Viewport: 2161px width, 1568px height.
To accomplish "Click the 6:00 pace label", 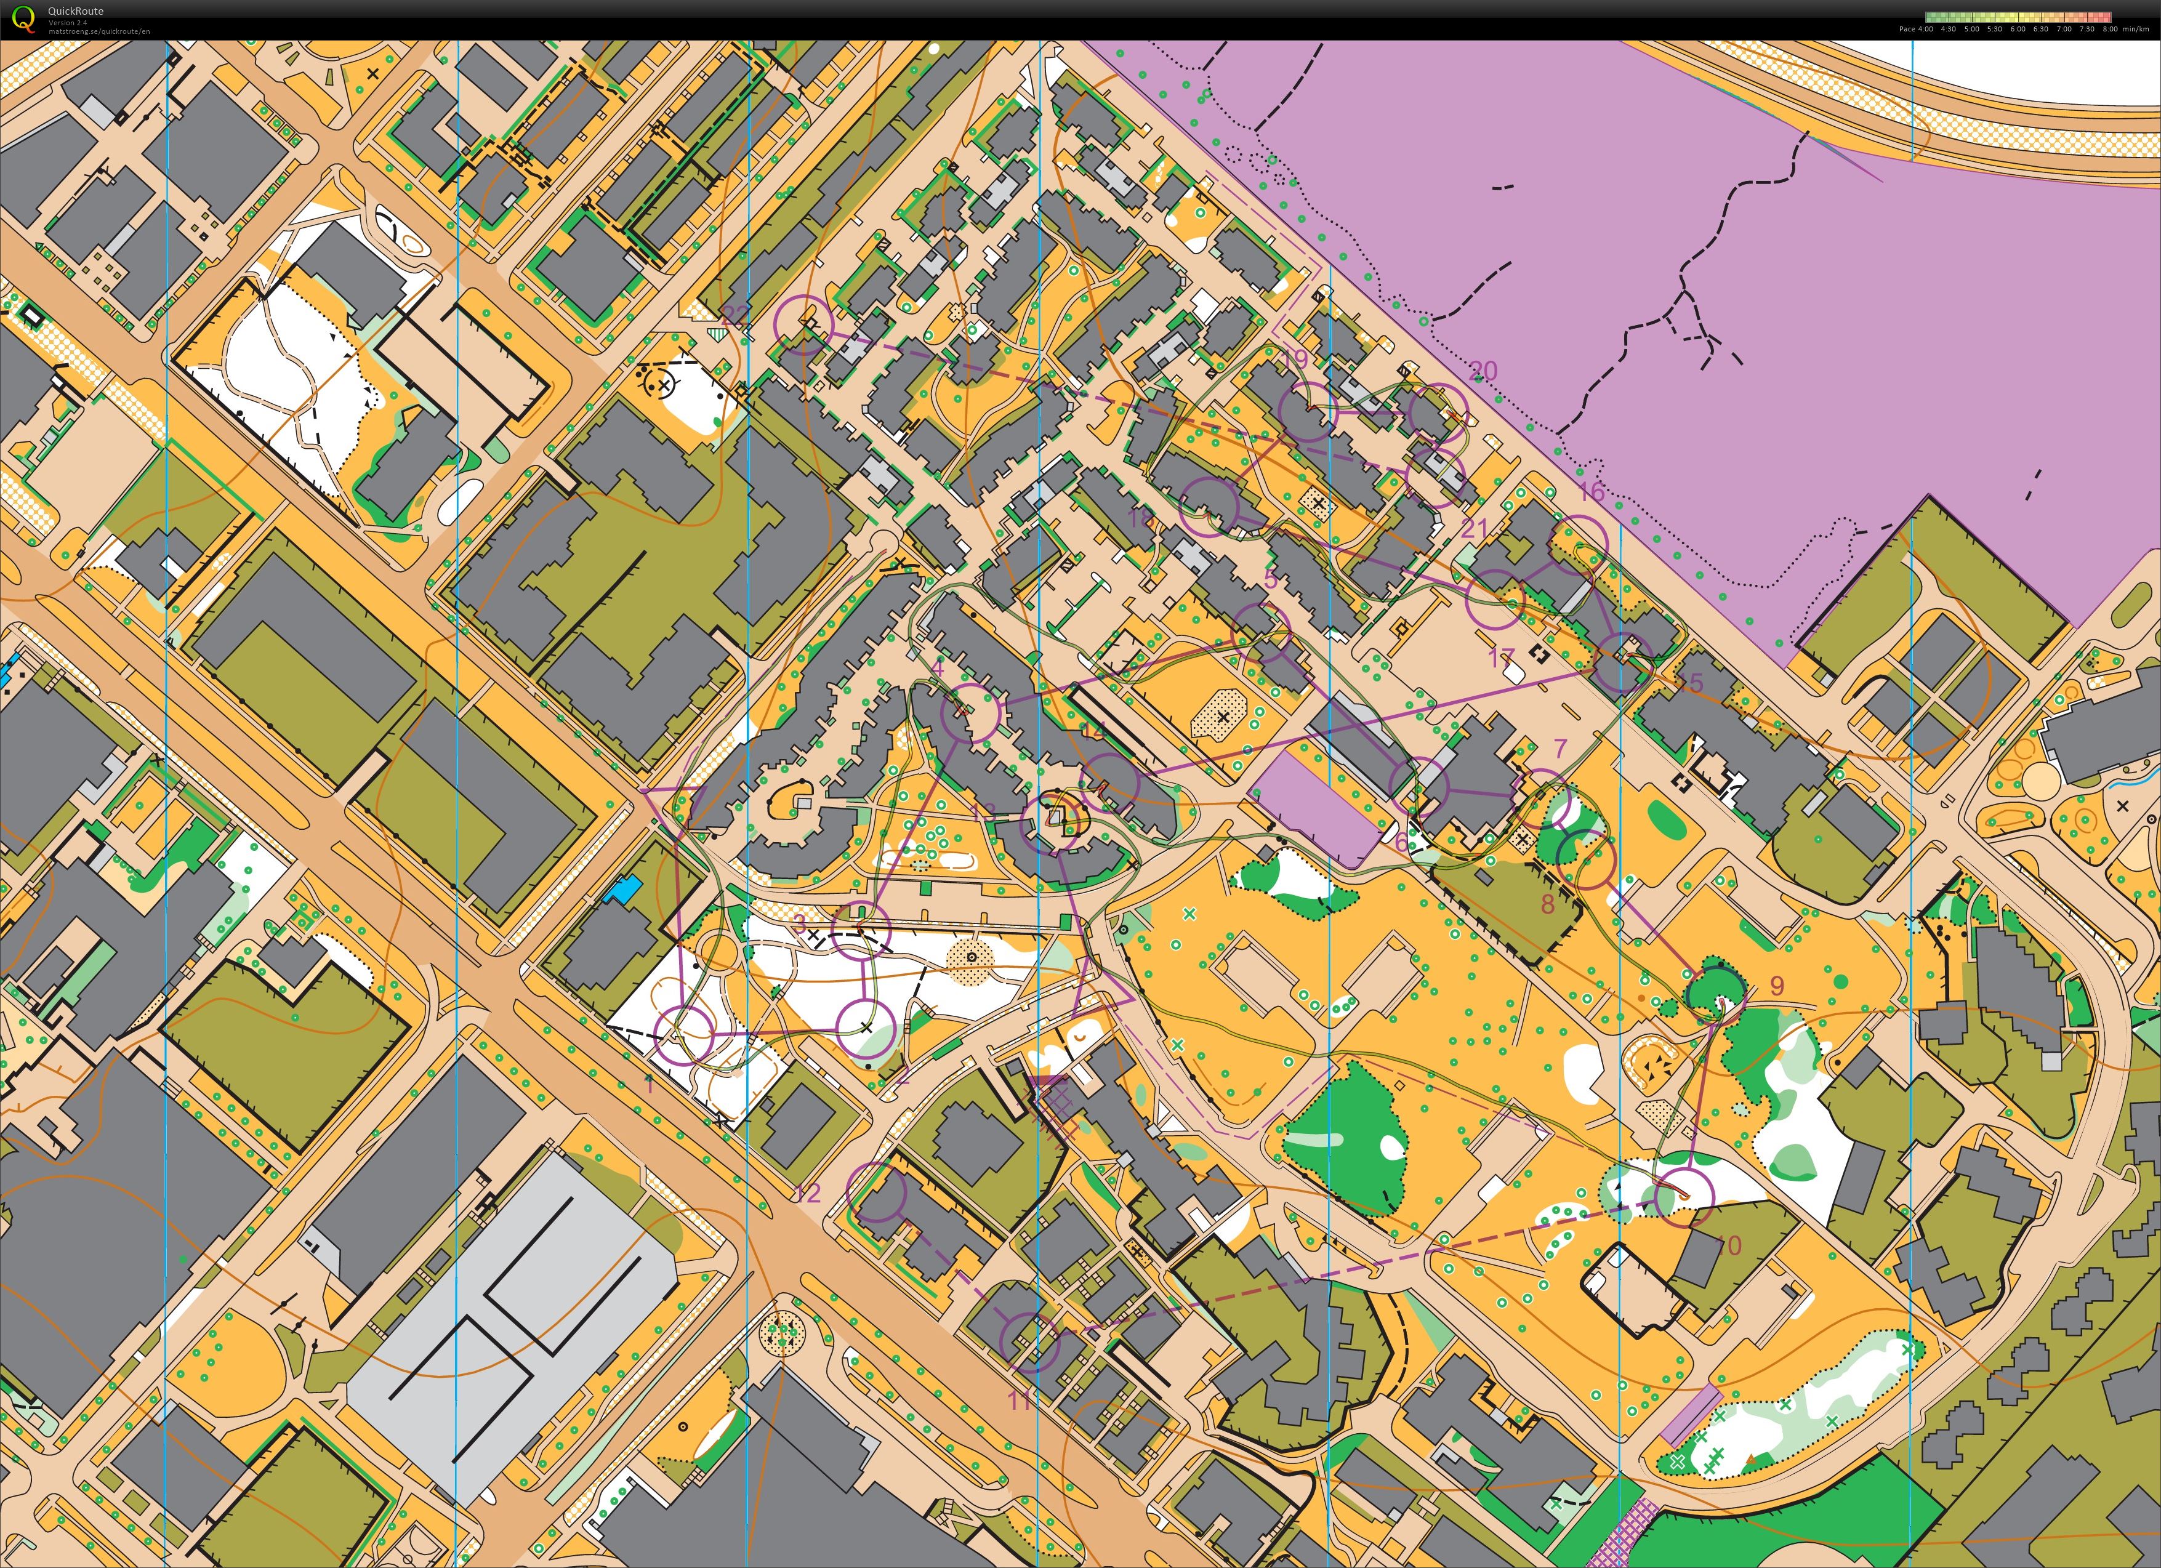I will click(x=2018, y=30).
